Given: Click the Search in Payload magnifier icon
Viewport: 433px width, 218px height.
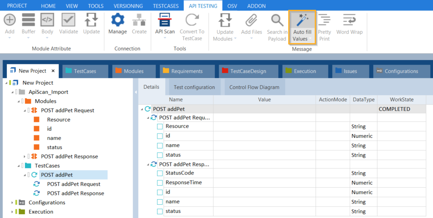Looking at the screenshot, I should [277, 20].
